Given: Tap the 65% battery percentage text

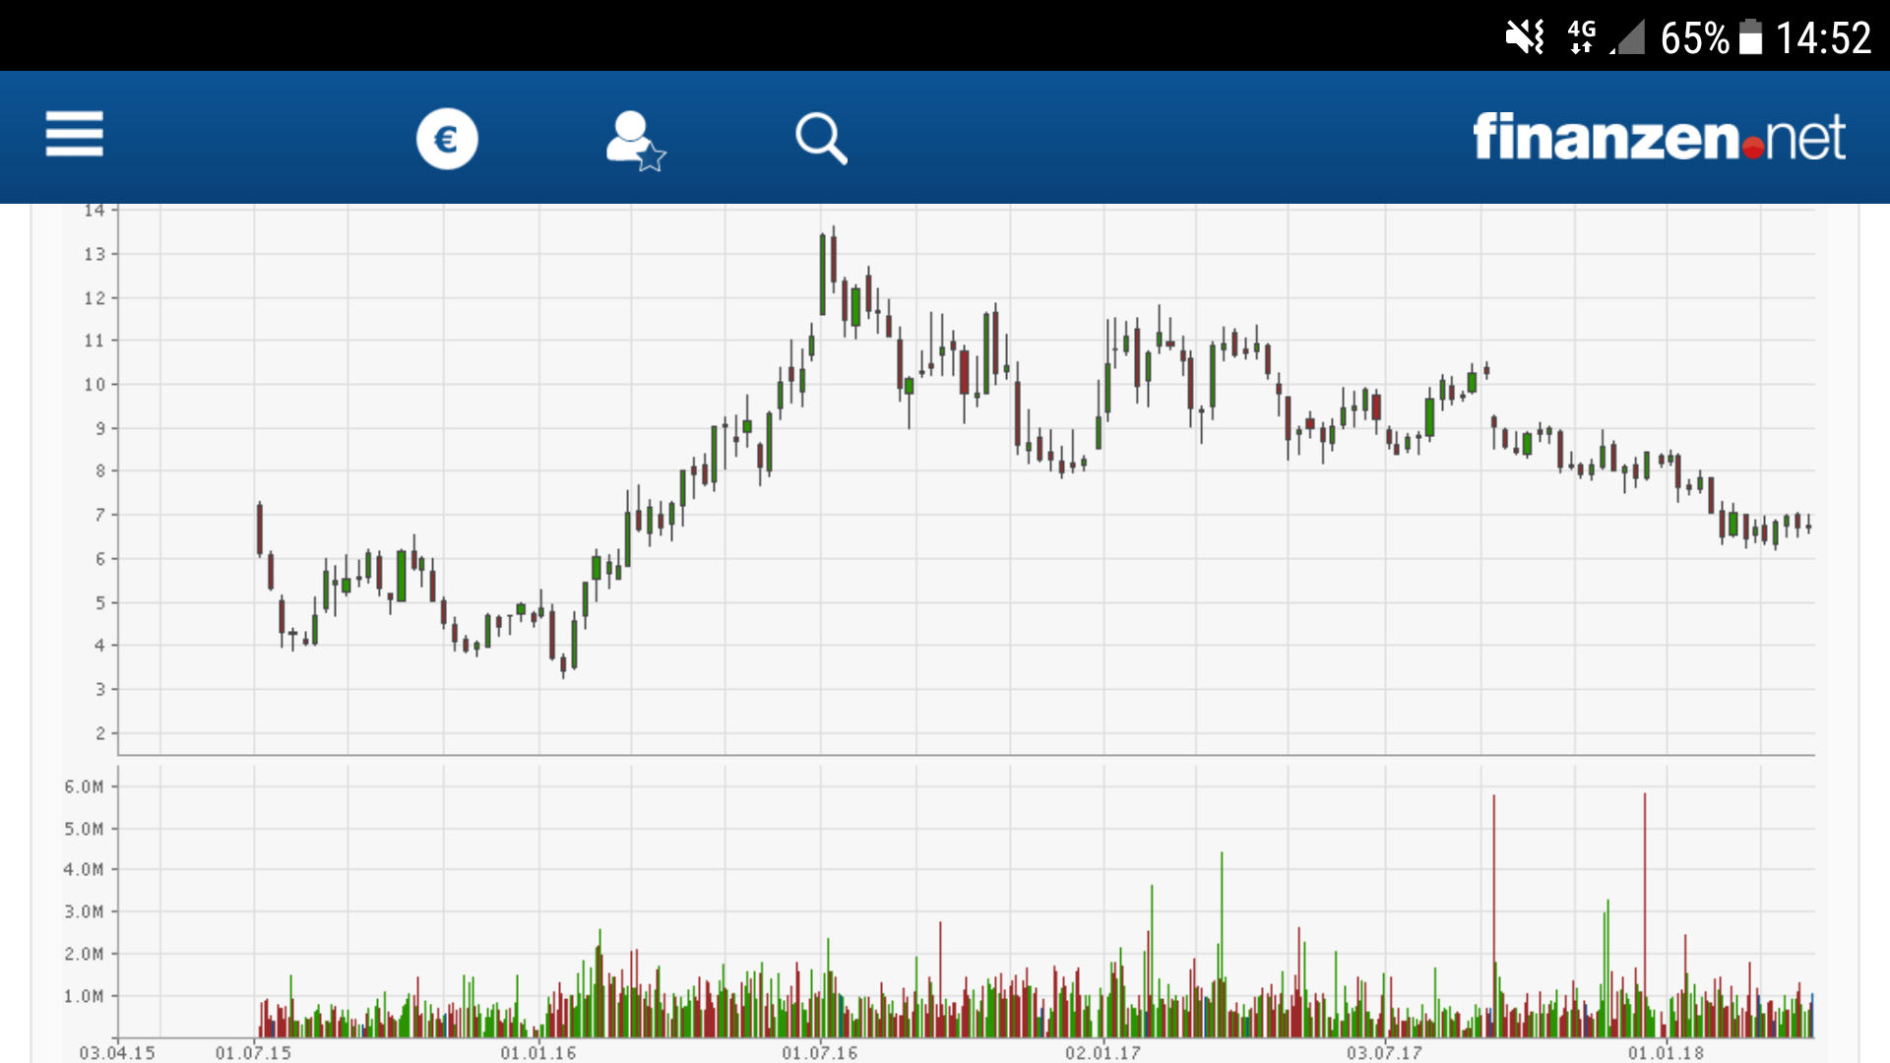Looking at the screenshot, I should pyautogui.click(x=1694, y=38).
